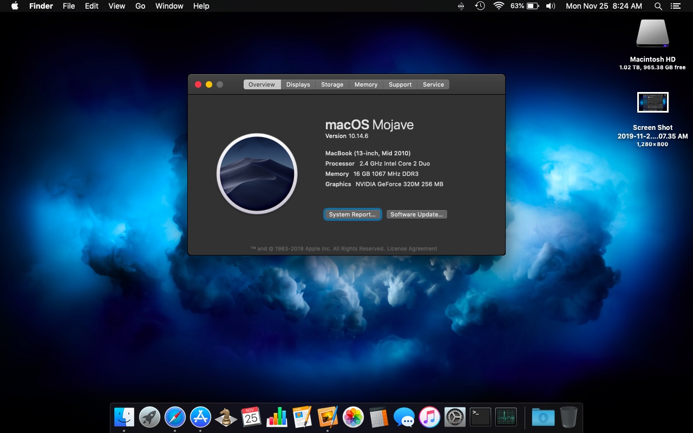The image size is (693, 433).
Task: Open the Go menu
Action: tap(140, 6)
